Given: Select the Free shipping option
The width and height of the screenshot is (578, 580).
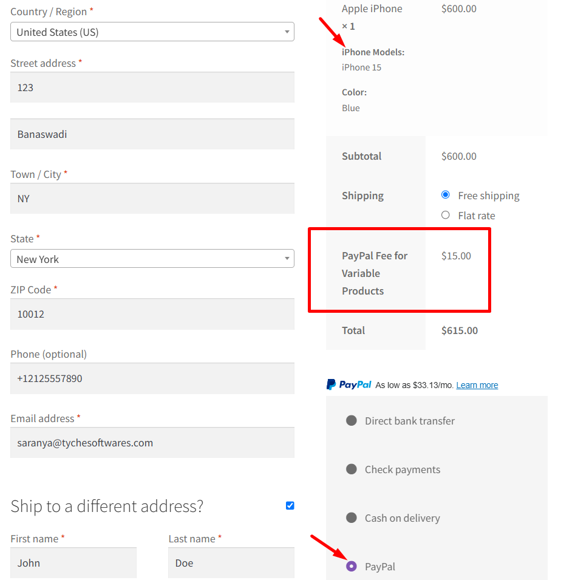Looking at the screenshot, I should (445, 195).
